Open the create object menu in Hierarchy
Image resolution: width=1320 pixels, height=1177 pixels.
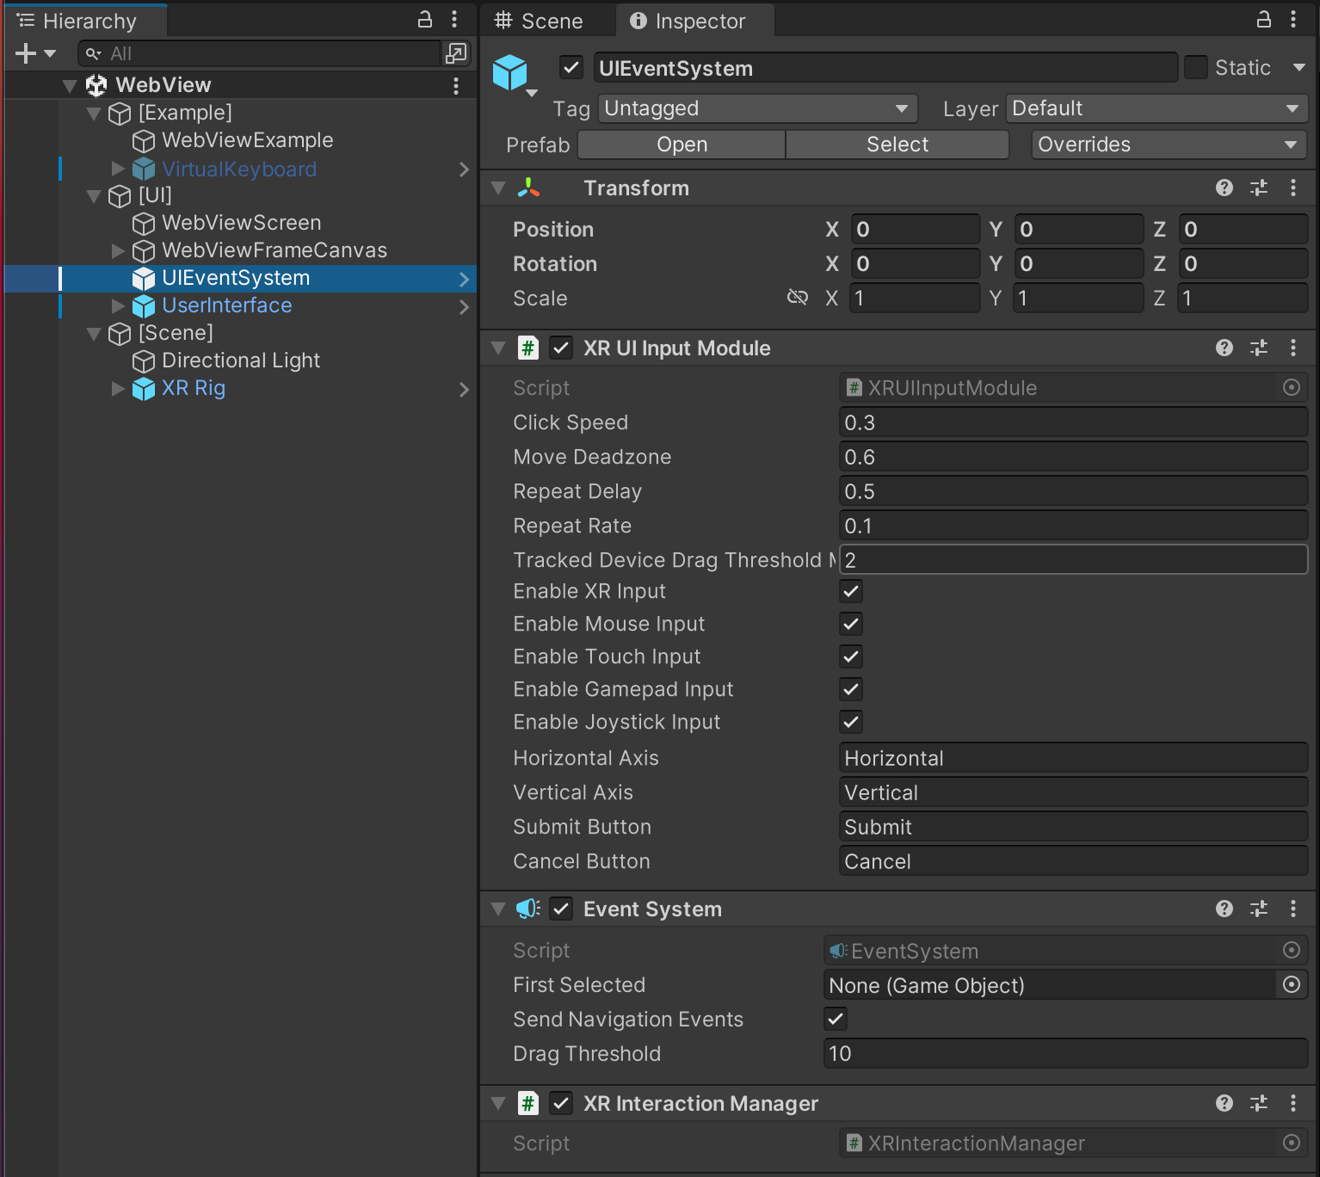(x=24, y=52)
